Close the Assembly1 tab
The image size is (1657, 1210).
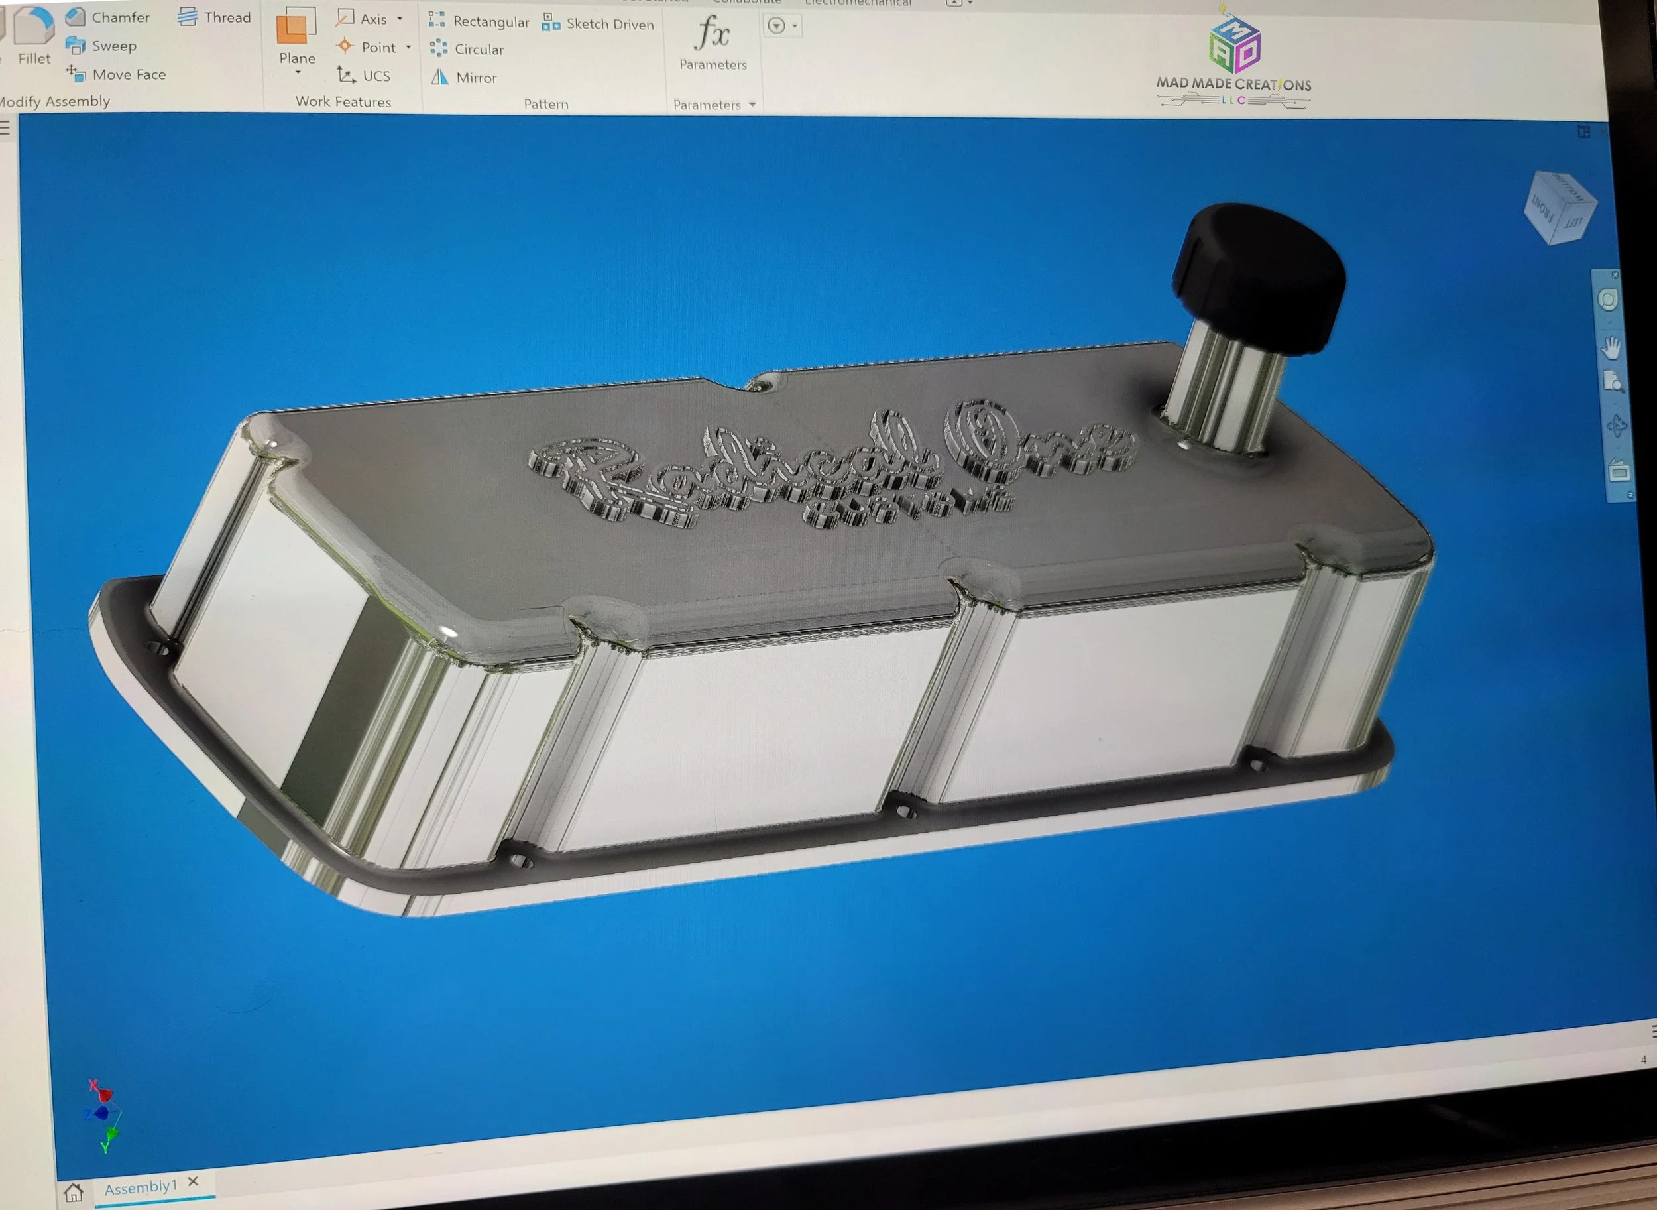click(x=194, y=1181)
